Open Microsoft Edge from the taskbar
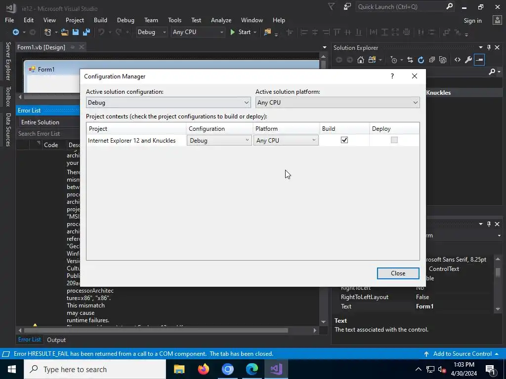 [x=252, y=369]
